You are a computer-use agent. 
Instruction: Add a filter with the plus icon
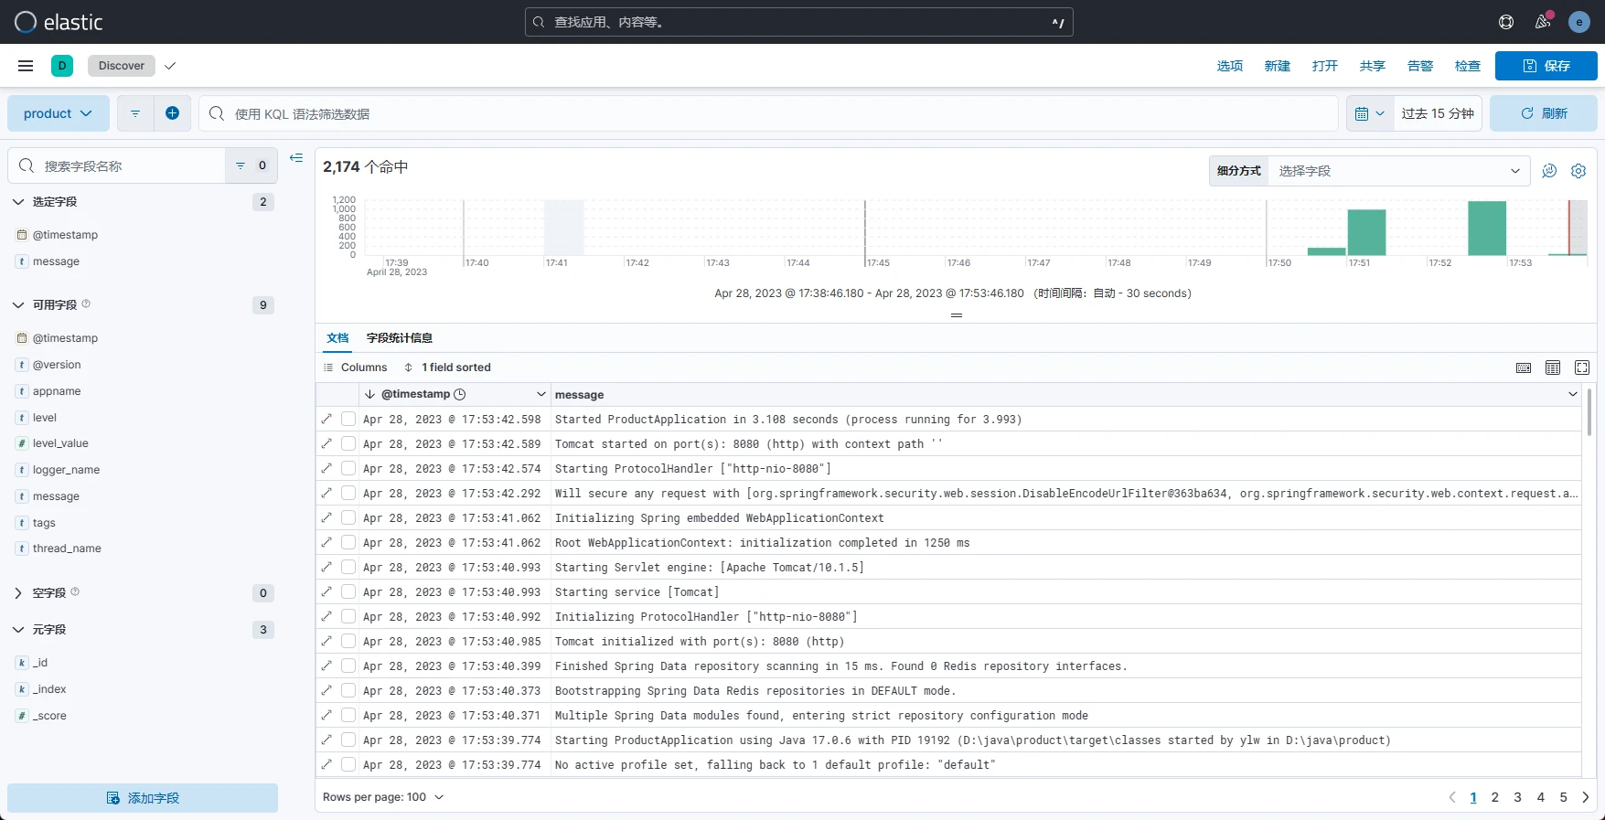(172, 113)
